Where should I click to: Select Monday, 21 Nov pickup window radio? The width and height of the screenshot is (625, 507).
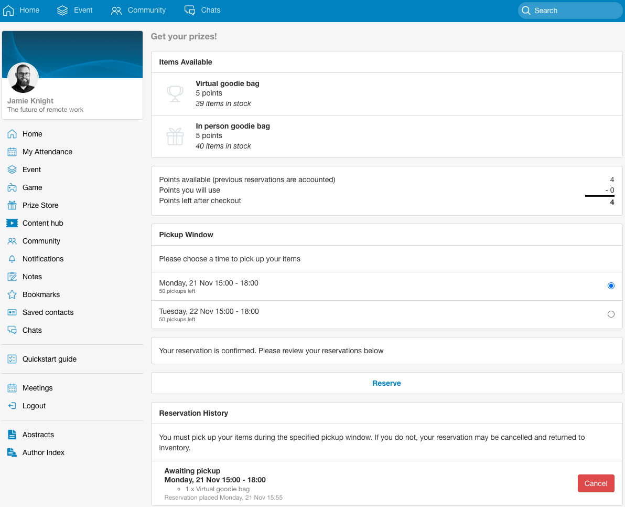(610, 286)
